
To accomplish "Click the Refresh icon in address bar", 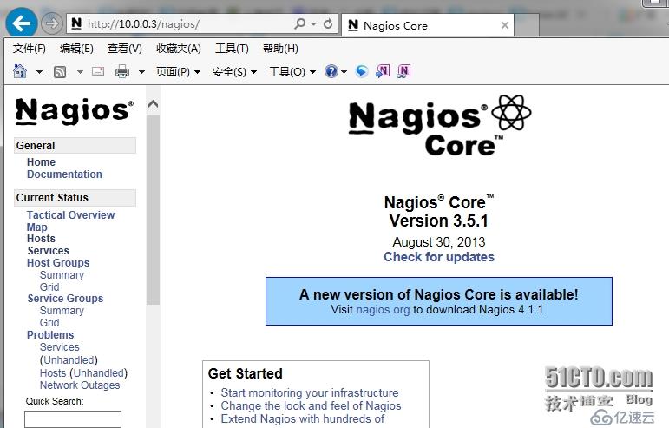I will point(327,24).
